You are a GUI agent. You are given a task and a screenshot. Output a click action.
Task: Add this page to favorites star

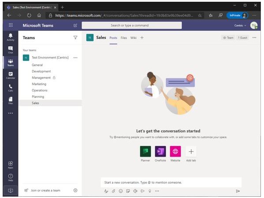point(200,15)
